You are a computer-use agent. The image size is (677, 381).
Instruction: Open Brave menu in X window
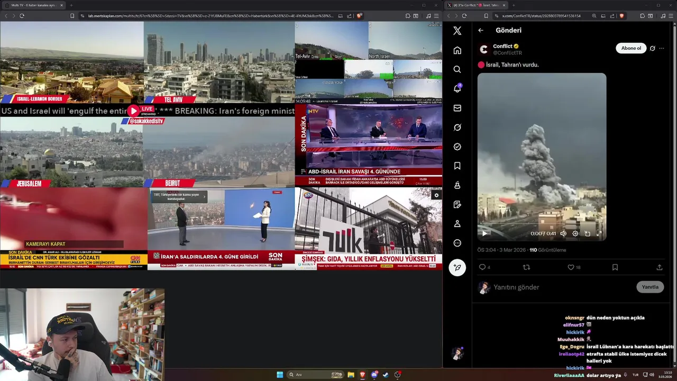[x=671, y=16]
